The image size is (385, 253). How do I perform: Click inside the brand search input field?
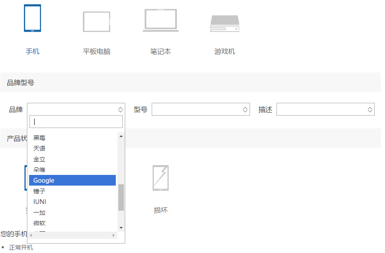pos(76,122)
